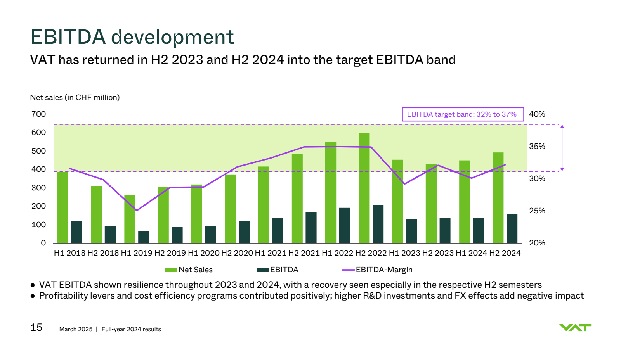Select the H1 2023 x-axis label
Image resolution: width=621 pixels, height=349 pixels.
pyautogui.click(x=404, y=253)
